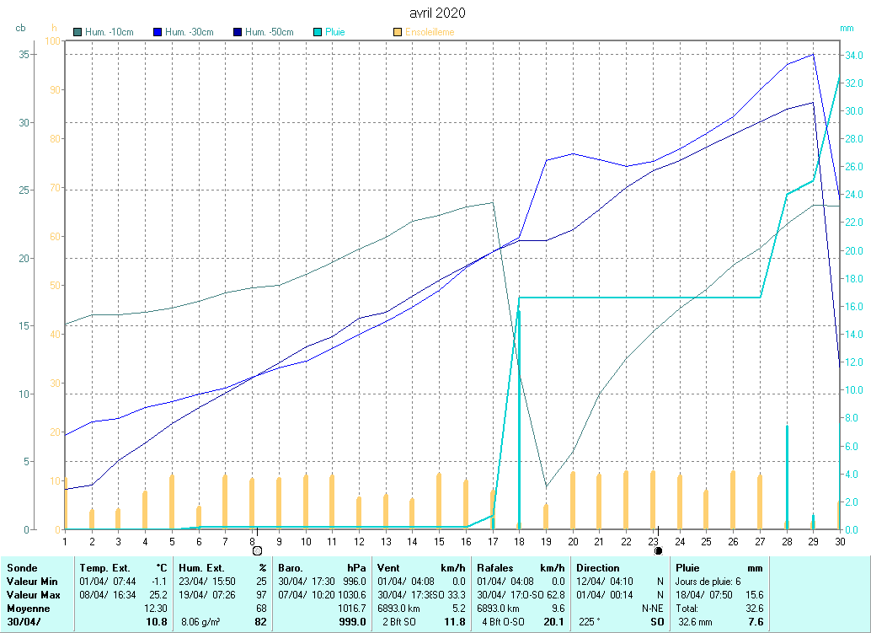Viewport: 871px width, 633px height.
Task: Click the Hum. -50cm legend swatch
Action: [x=238, y=32]
